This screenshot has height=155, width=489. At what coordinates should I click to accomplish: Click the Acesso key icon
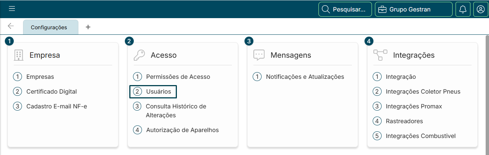pyautogui.click(x=139, y=55)
